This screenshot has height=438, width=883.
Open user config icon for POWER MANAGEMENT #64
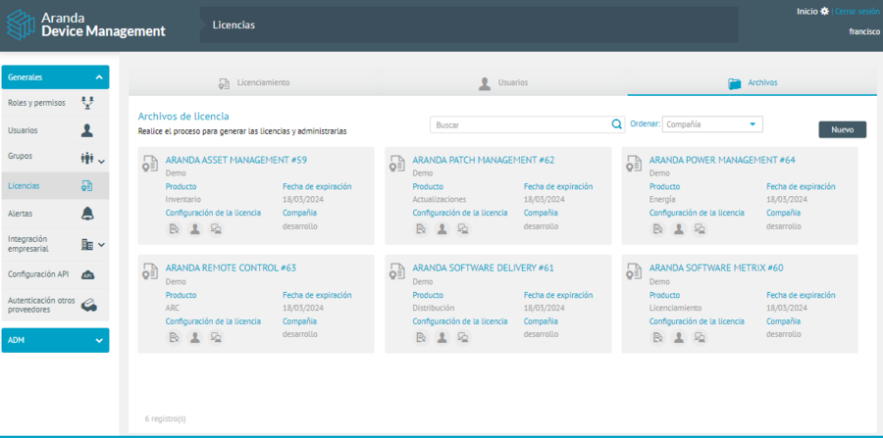tap(679, 229)
